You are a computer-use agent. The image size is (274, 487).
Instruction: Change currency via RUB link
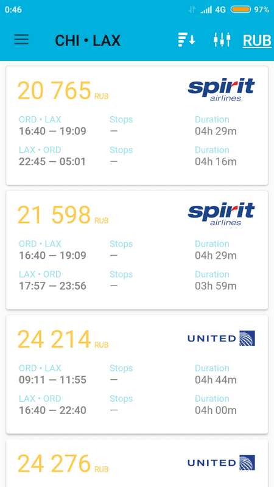257,40
